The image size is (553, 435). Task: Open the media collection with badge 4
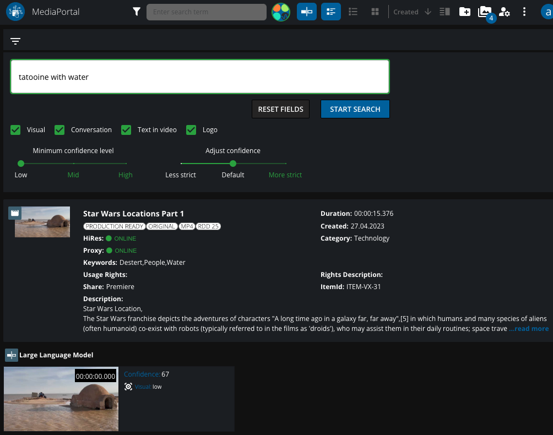point(485,12)
